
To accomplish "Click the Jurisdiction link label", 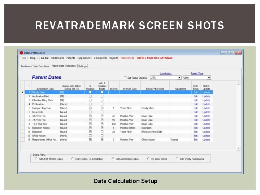I will pos(166,73).
